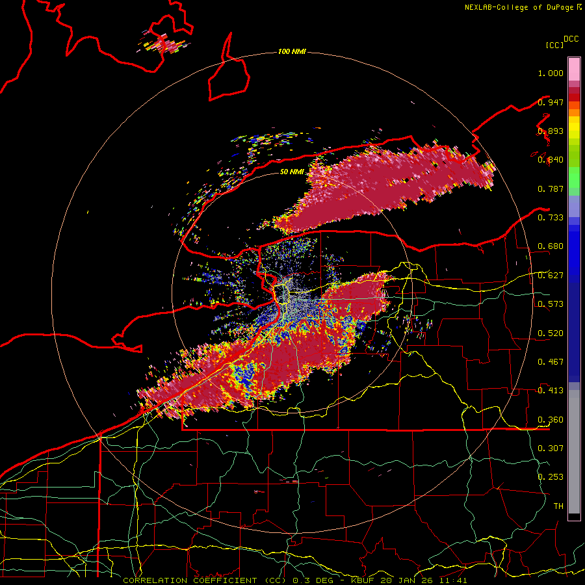The width and height of the screenshot is (585, 585).
Task: Click the 0.627 scale value
Action: click(551, 276)
